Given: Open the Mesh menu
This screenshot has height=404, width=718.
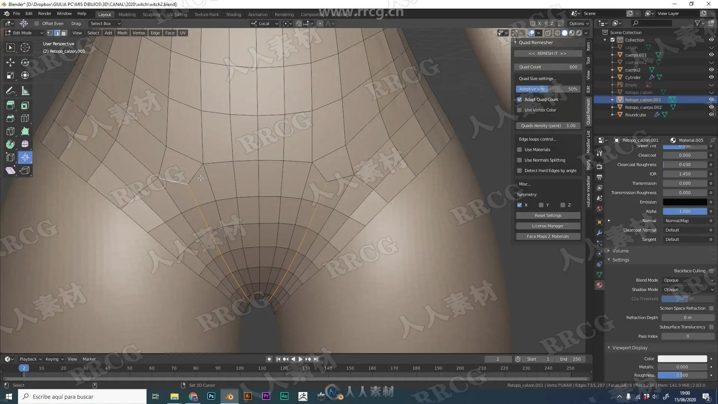Looking at the screenshot, I should coord(122,33).
